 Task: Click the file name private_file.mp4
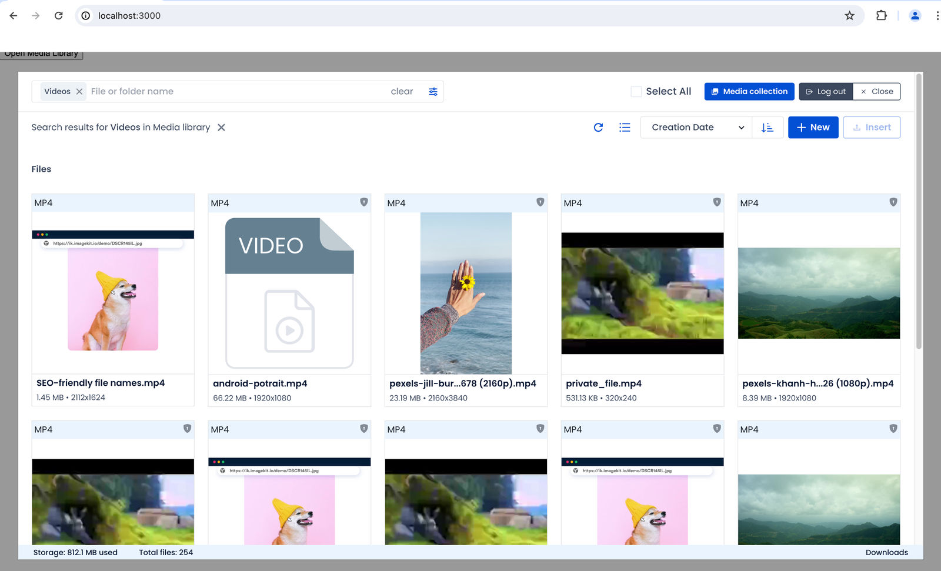pyautogui.click(x=603, y=383)
